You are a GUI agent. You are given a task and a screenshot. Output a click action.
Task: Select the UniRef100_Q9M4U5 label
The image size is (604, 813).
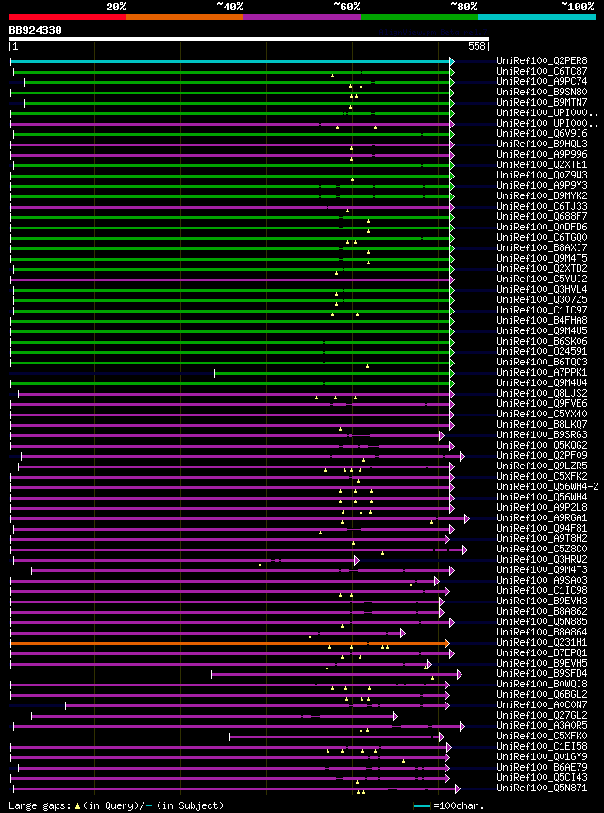542,330
